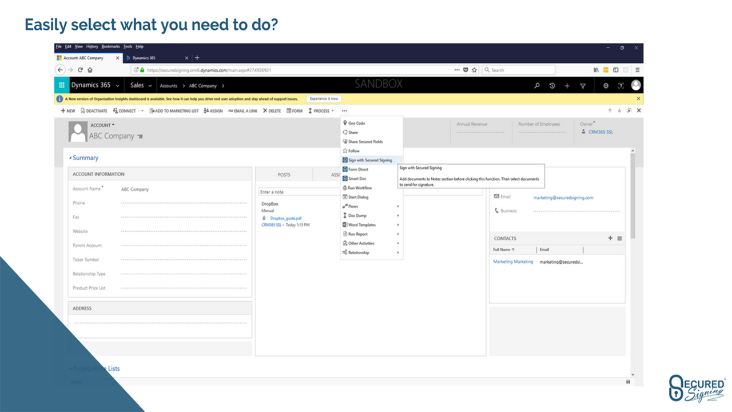Screen dimensions: 732x412
Task: Expand the Sales area dropdown
Action: [x=150, y=85]
